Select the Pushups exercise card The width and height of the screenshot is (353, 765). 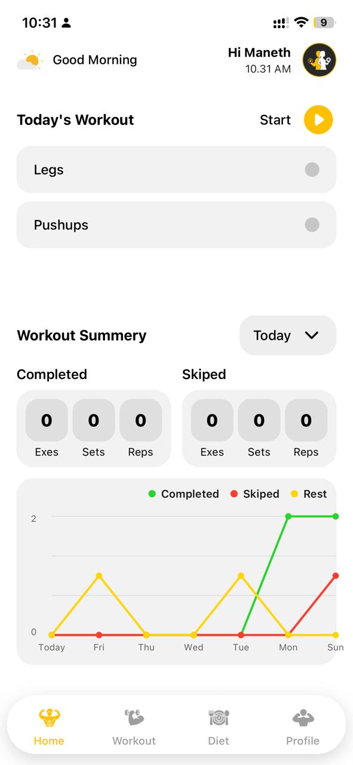click(176, 225)
